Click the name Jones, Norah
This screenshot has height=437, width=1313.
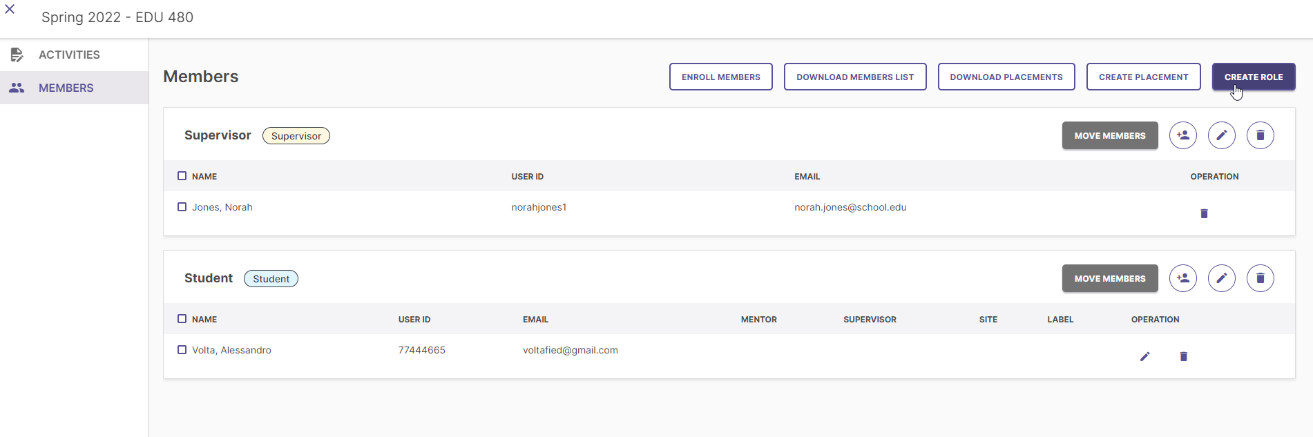pyautogui.click(x=222, y=207)
